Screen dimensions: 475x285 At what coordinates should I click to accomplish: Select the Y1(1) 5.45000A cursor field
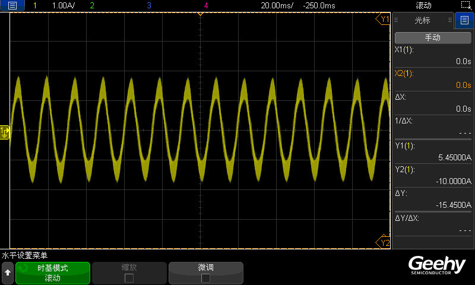pos(433,152)
